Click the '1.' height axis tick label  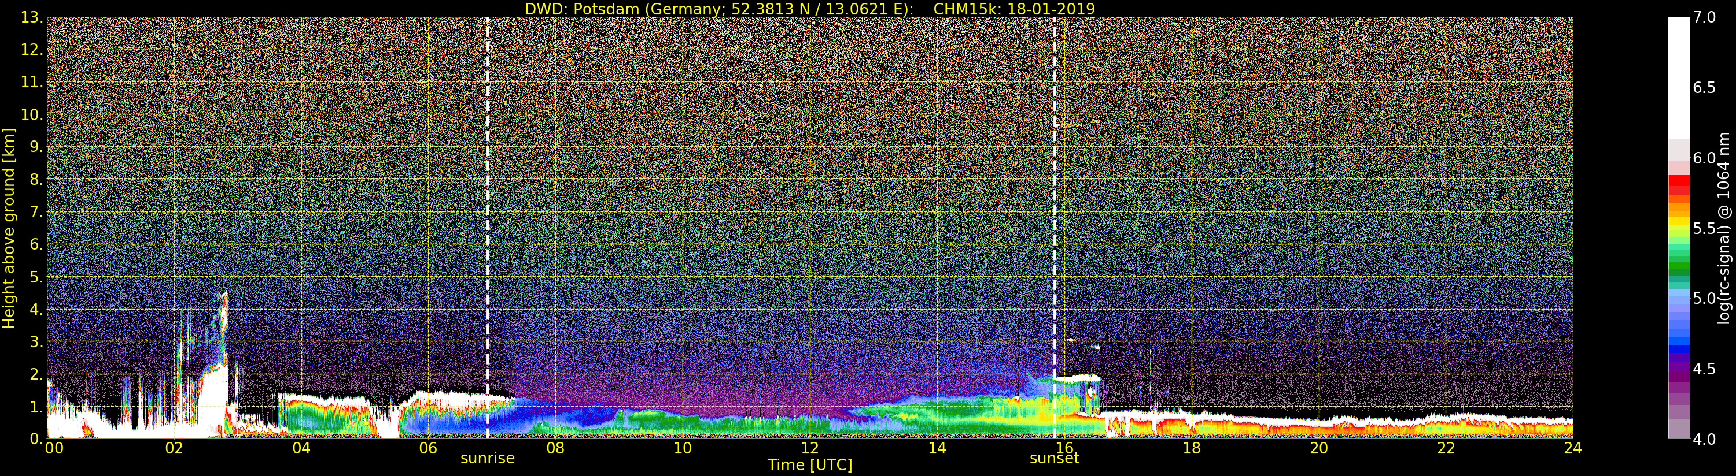point(36,407)
